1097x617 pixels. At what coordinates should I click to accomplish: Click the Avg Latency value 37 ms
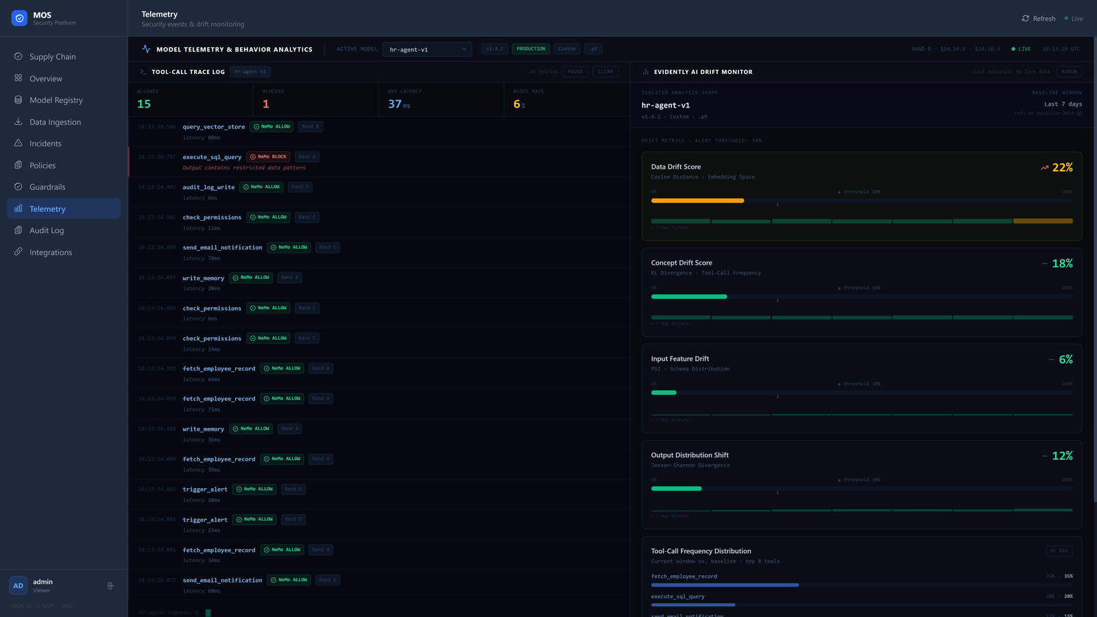399,104
